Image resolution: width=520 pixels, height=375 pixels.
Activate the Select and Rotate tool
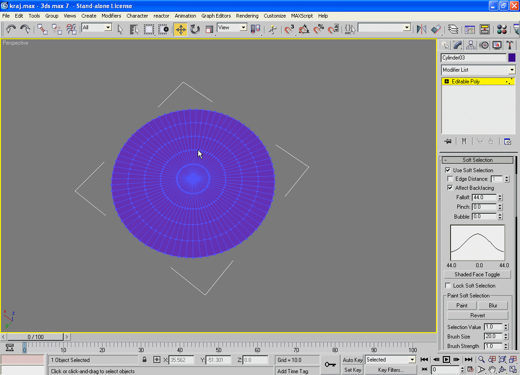coord(195,30)
